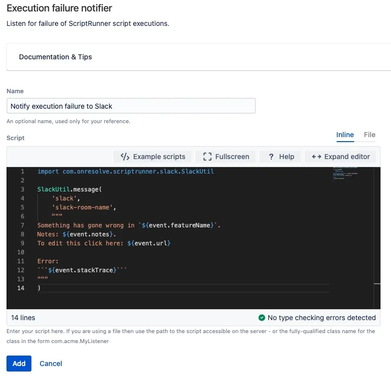Click the ${event.featureName} line
391x376 pixels.
click(129, 225)
